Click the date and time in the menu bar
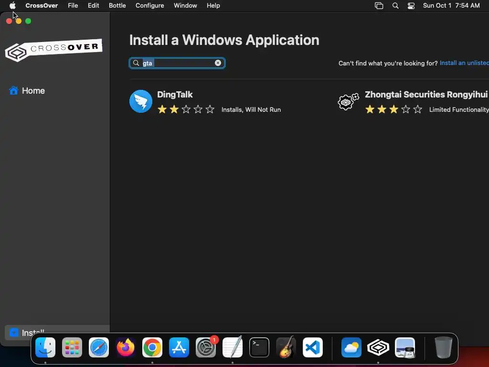489x367 pixels. [451, 5]
